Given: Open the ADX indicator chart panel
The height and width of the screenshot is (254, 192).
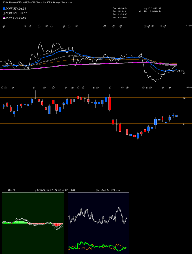Looking at the screenshot, I should pos(98,223).
